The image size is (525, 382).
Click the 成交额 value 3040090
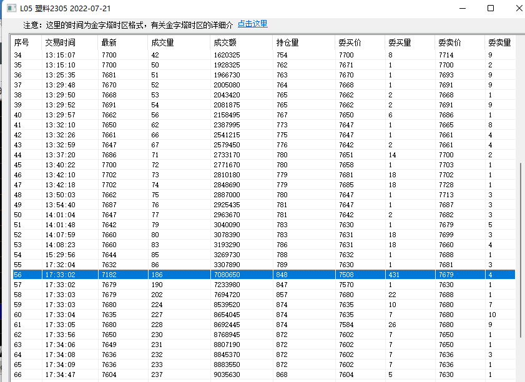coord(227,225)
